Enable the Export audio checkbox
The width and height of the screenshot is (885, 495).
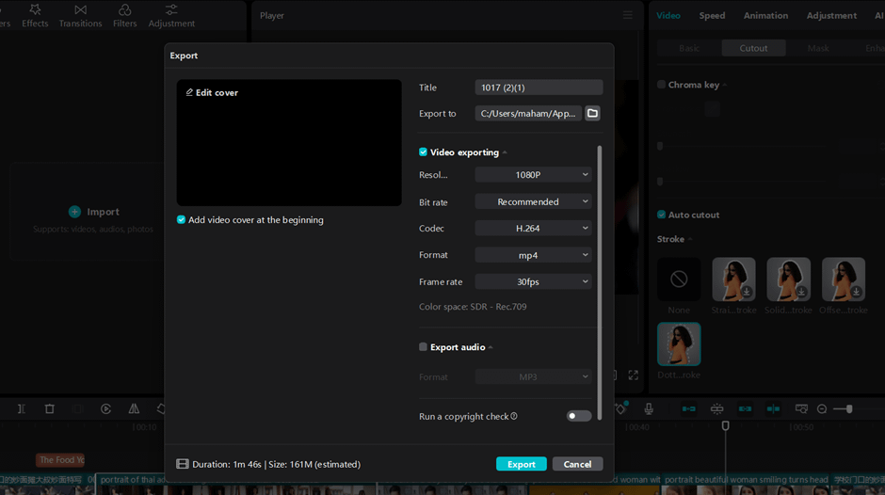tap(424, 347)
